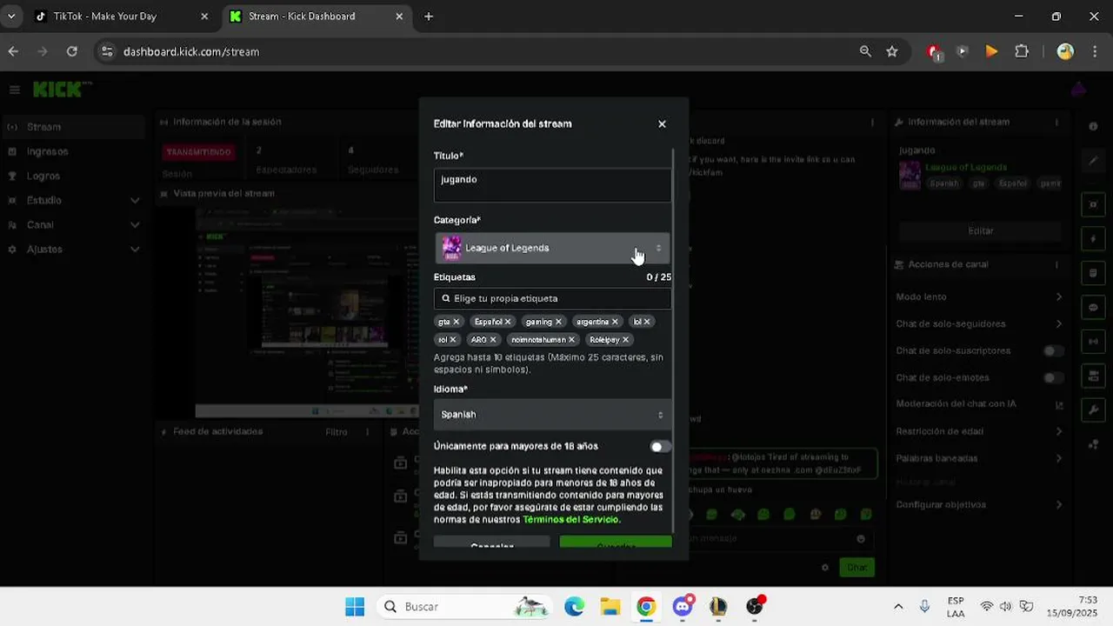The image size is (1113, 626).
Task: Bookmark this page with the star icon
Action: (892, 51)
